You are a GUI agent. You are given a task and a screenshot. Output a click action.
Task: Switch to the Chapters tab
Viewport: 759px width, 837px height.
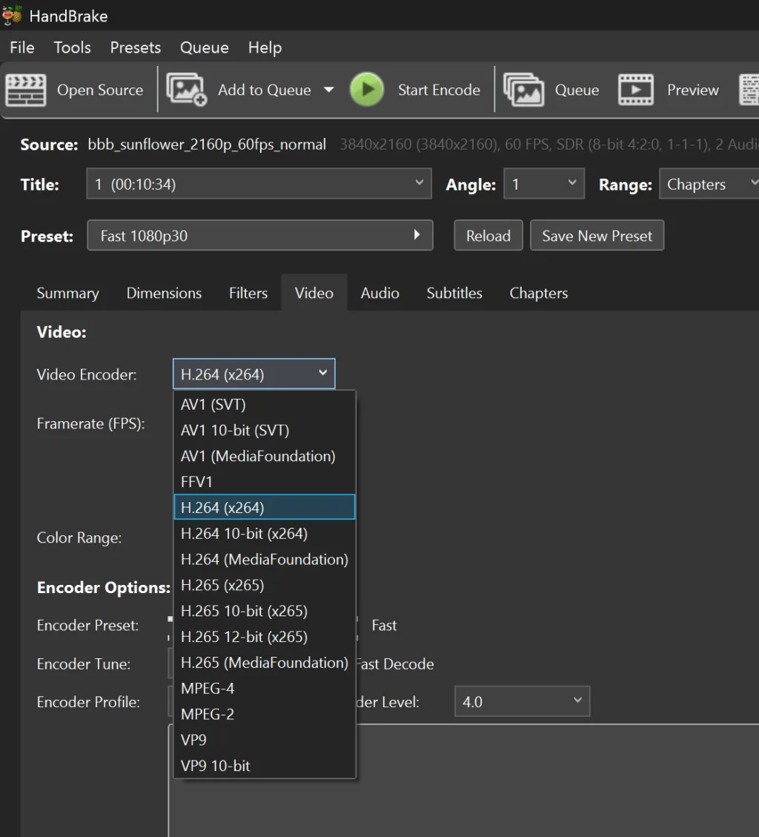click(539, 293)
